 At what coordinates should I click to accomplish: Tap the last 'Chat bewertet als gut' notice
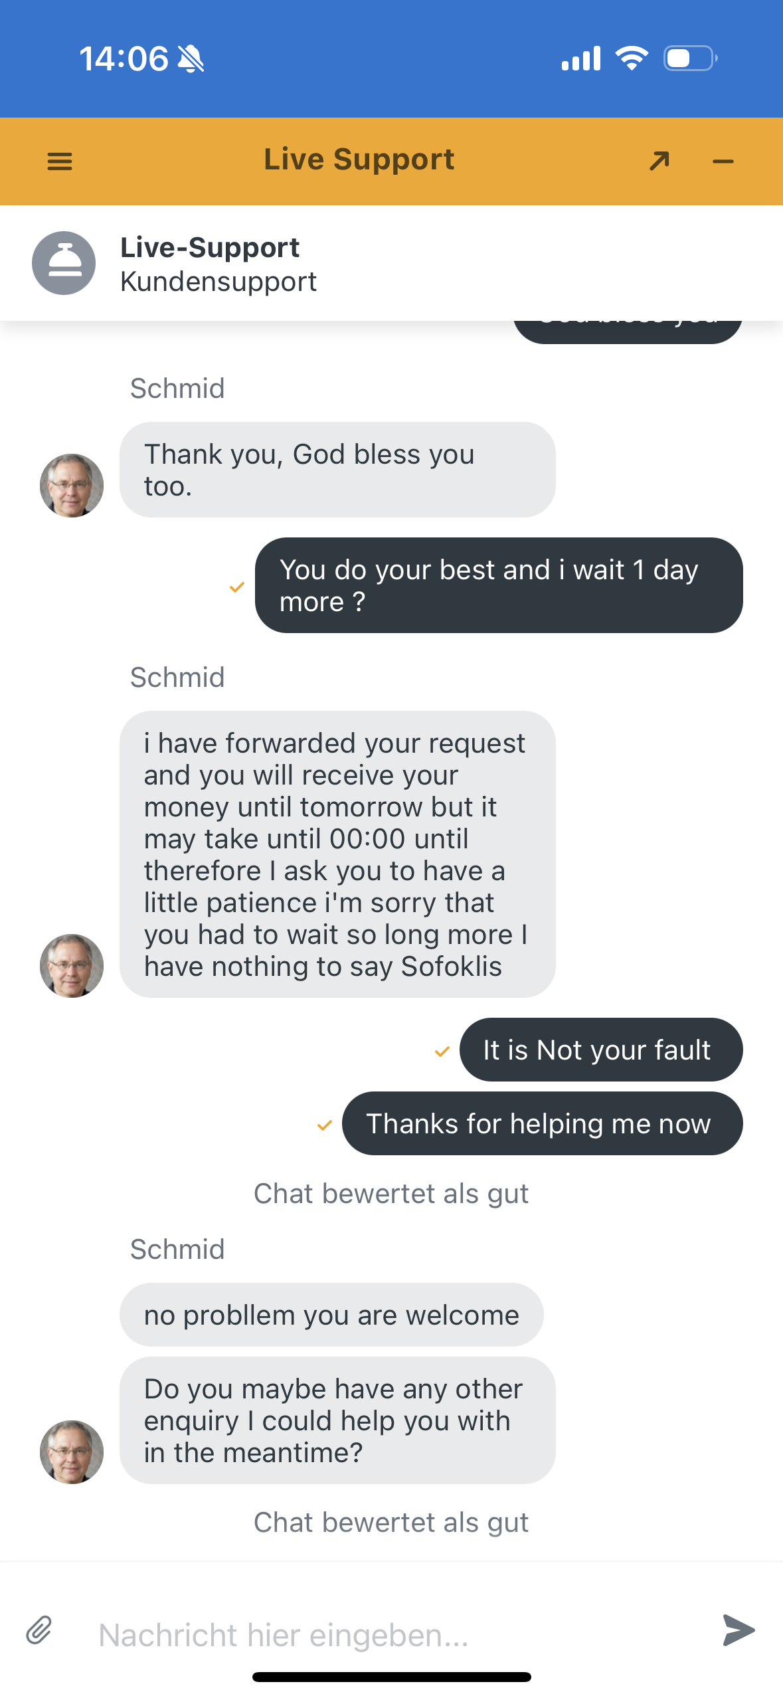coord(391,1522)
